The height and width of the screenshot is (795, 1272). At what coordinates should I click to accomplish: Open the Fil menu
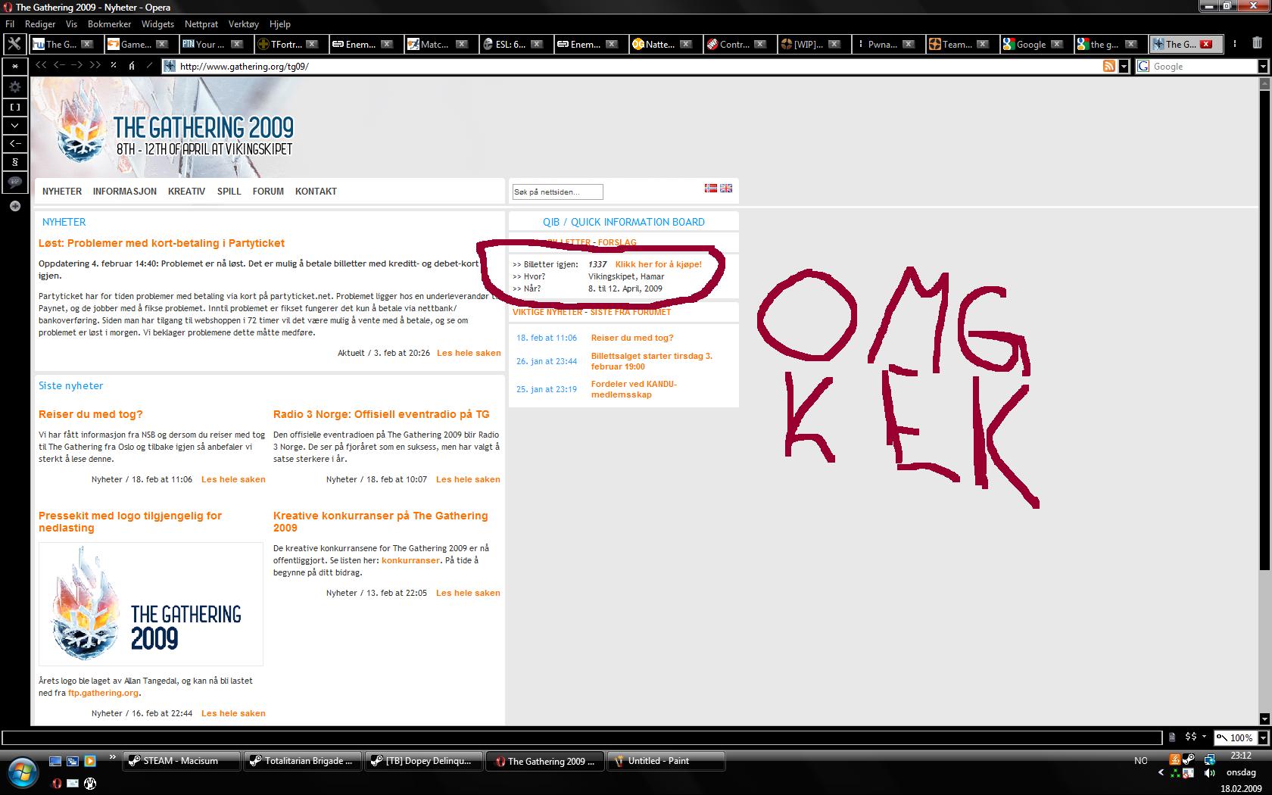click(10, 24)
